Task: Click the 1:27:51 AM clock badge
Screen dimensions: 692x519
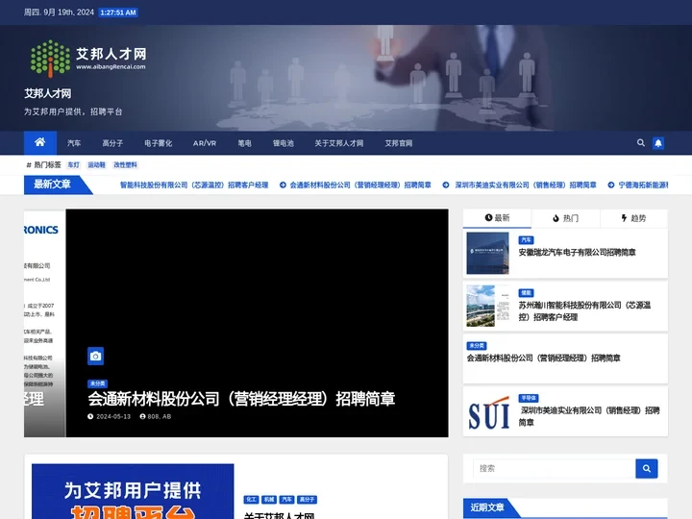Action: click(118, 12)
